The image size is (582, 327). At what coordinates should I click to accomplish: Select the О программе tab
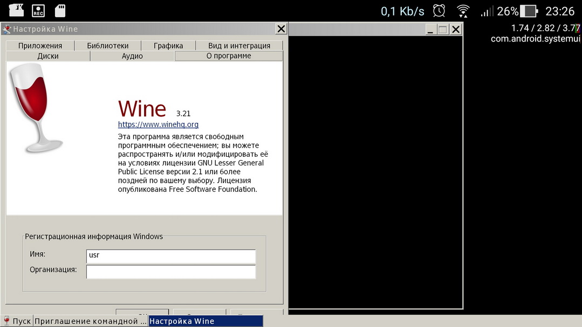click(x=229, y=55)
